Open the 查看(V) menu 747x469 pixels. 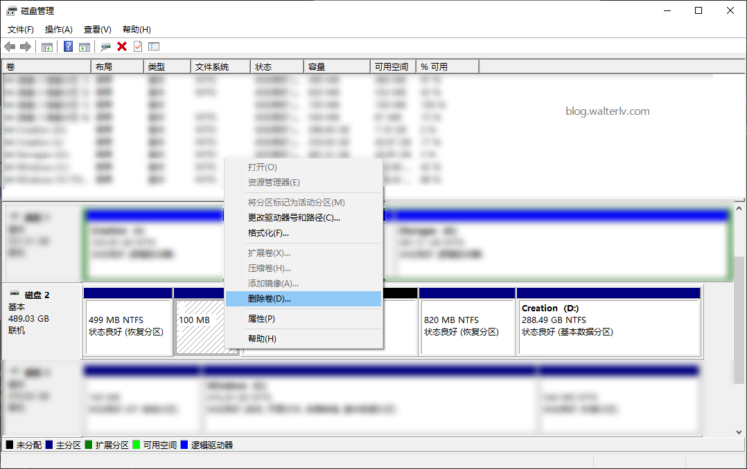(98, 30)
